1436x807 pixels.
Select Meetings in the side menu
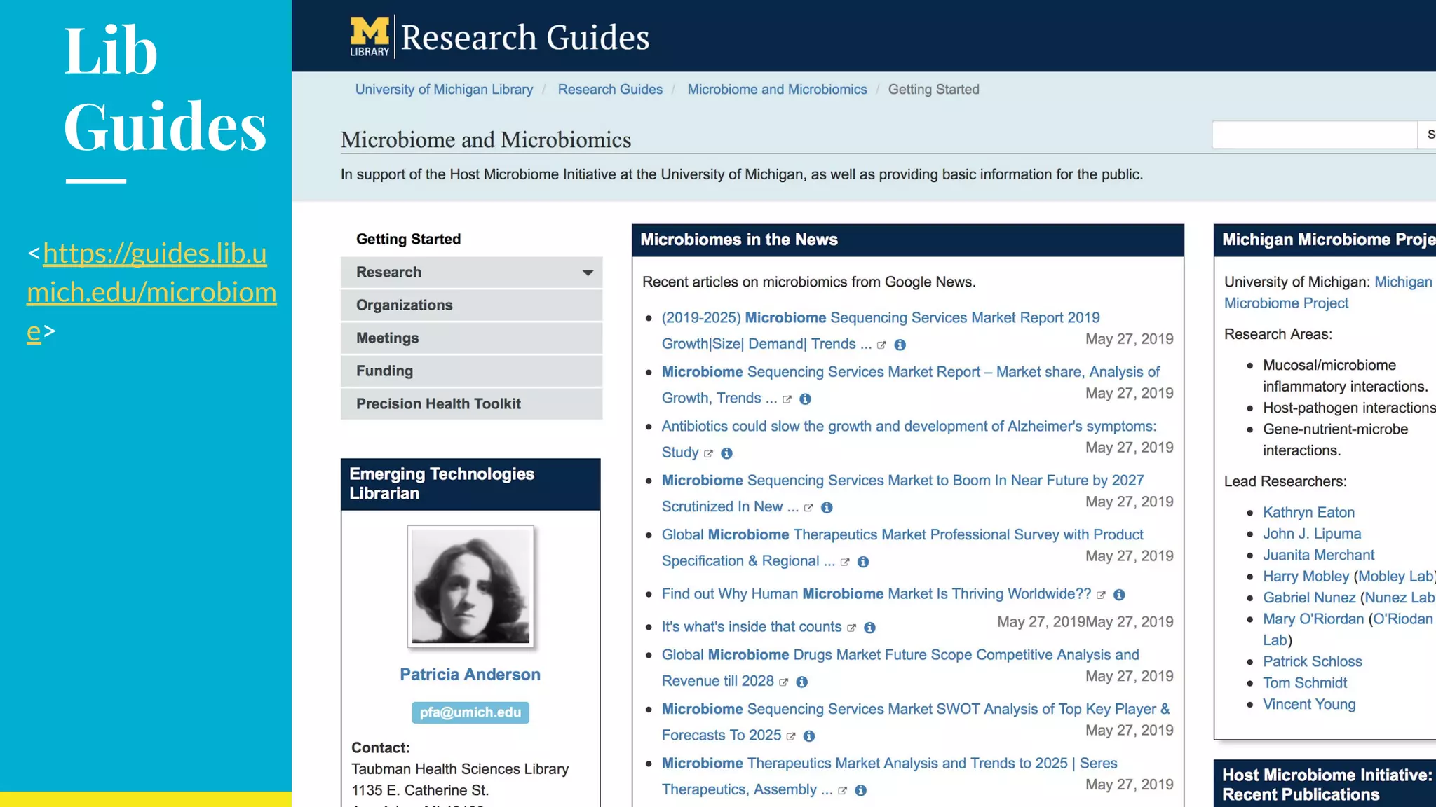(x=471, y=338)
